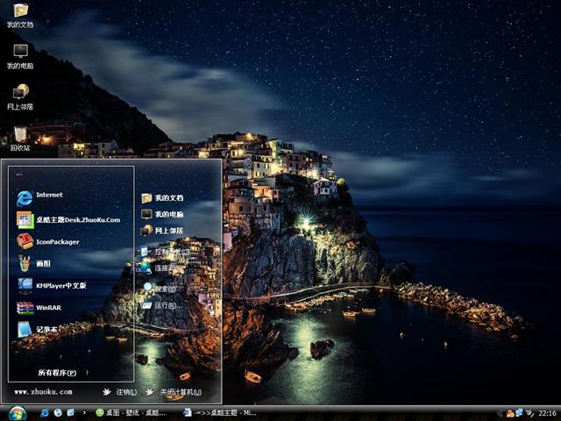Click the Start orb button
561x421 pixels.
pyautogui.click(x=17, y=412)
